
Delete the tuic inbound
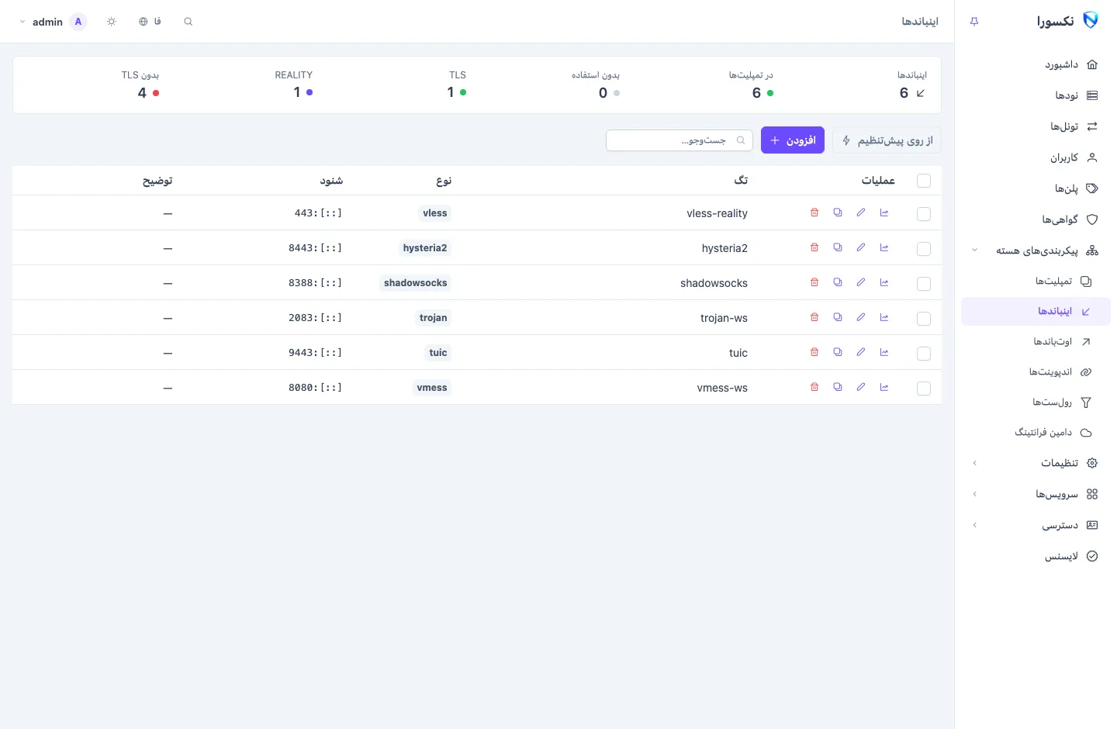tap(814, 352)
